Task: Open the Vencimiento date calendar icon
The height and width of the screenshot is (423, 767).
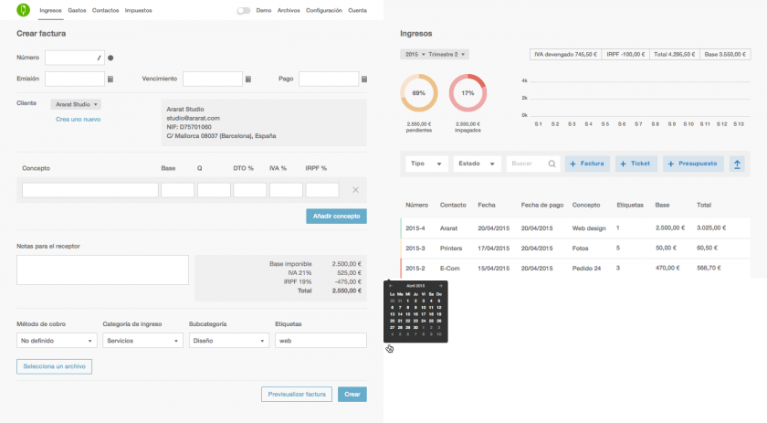Action: click(x=248, y=79)
